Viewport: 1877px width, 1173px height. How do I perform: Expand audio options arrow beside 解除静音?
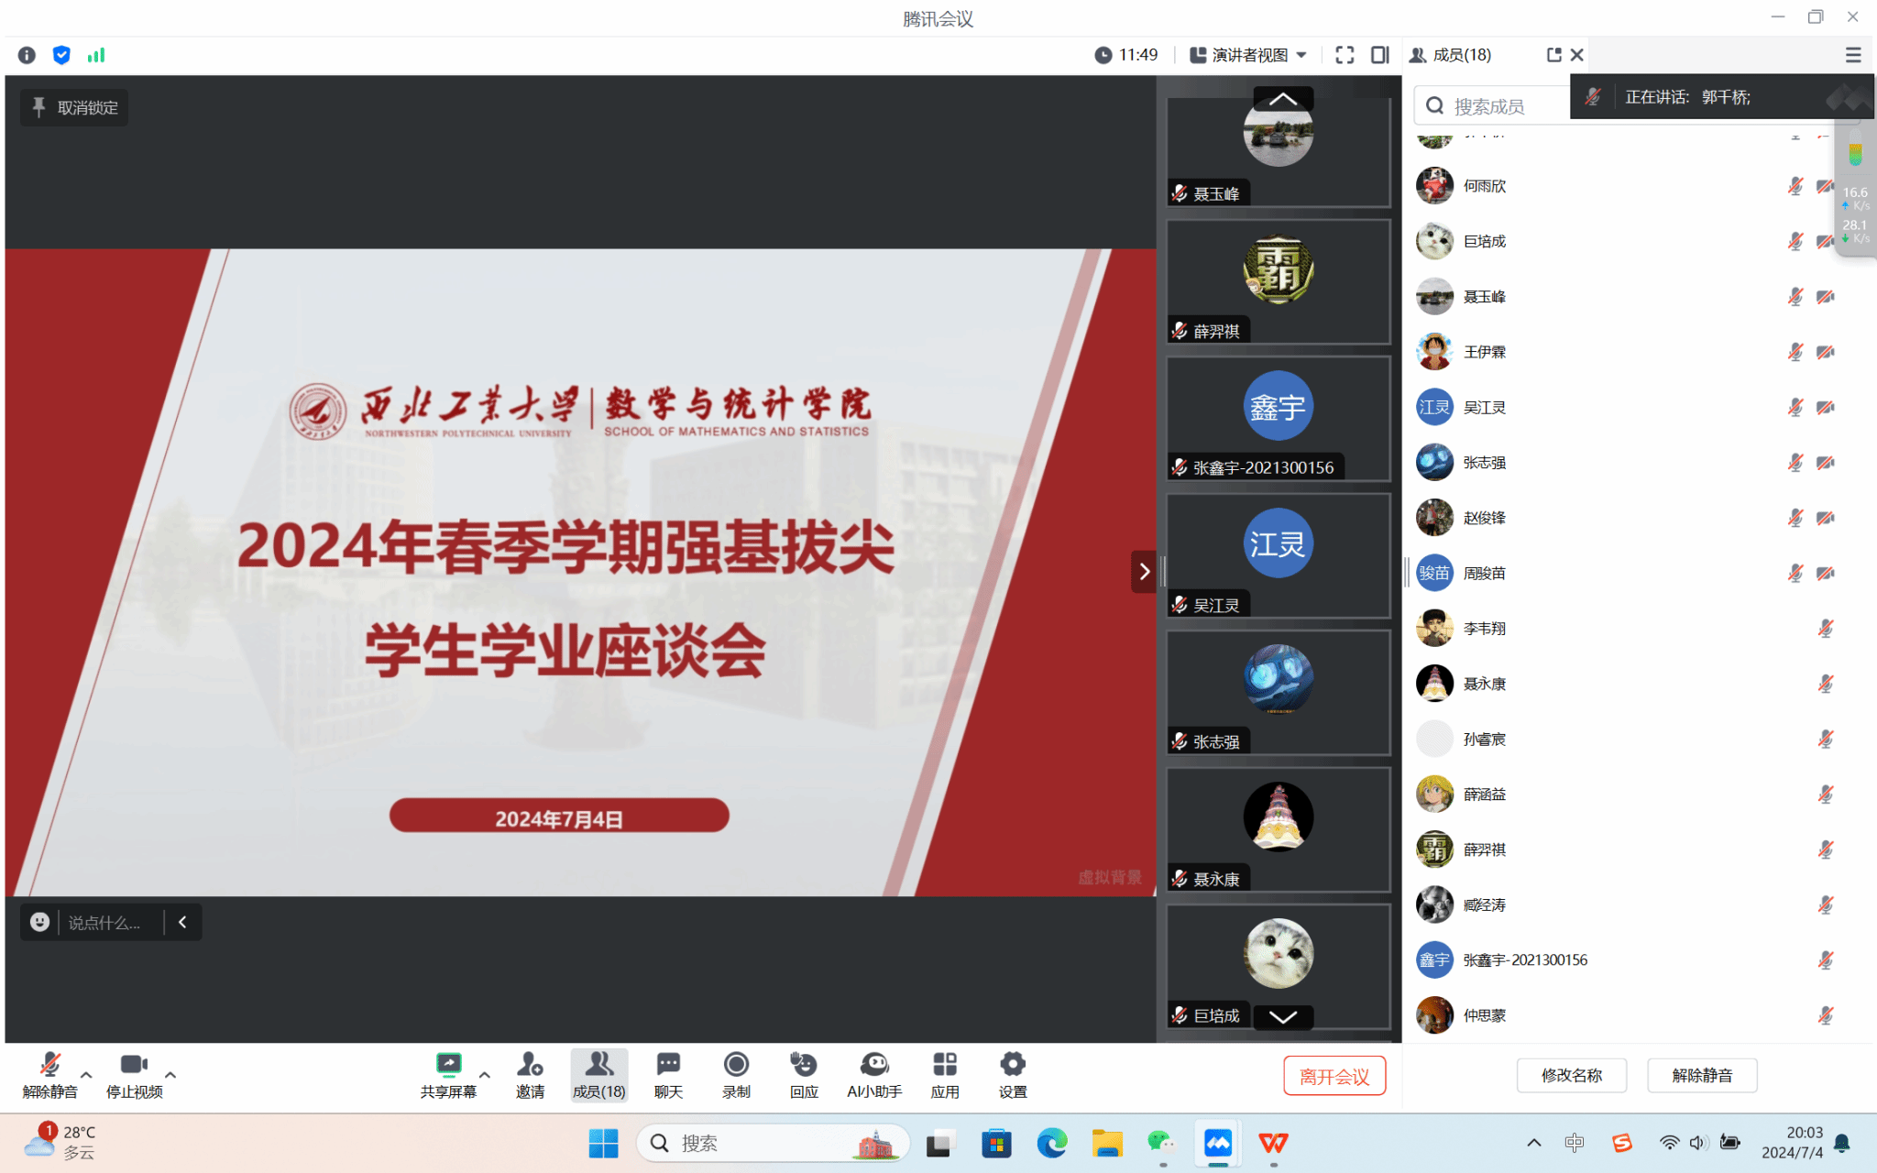[x=86, y=1074]
